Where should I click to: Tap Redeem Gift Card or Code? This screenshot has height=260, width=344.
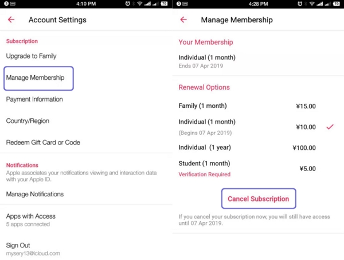pos(43,142)
